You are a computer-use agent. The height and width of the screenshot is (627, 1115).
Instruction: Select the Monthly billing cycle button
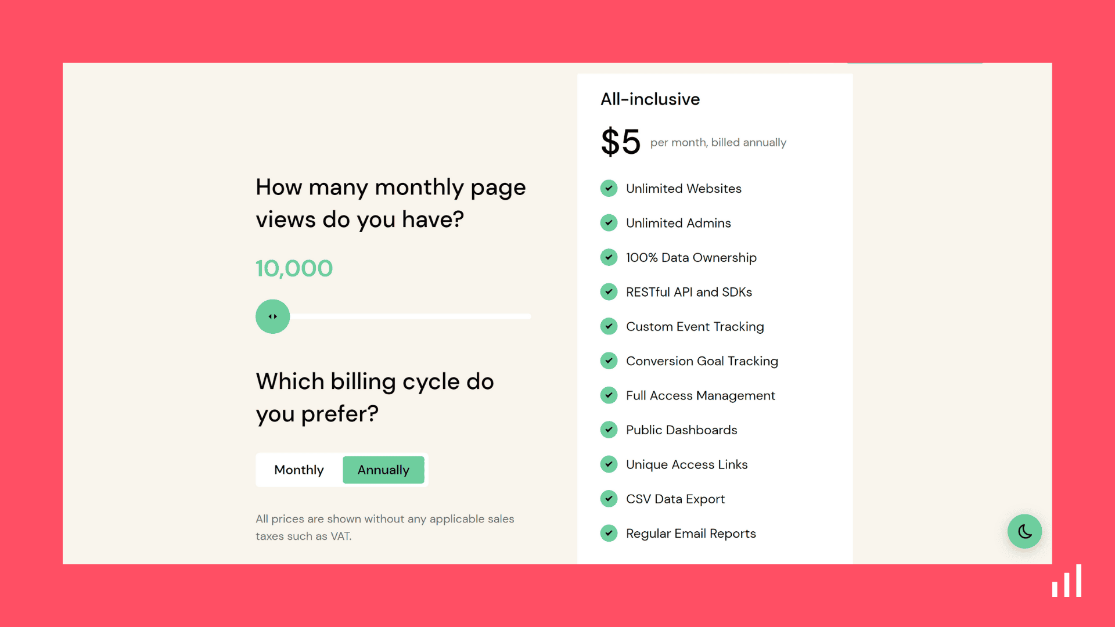click(298, 469)
